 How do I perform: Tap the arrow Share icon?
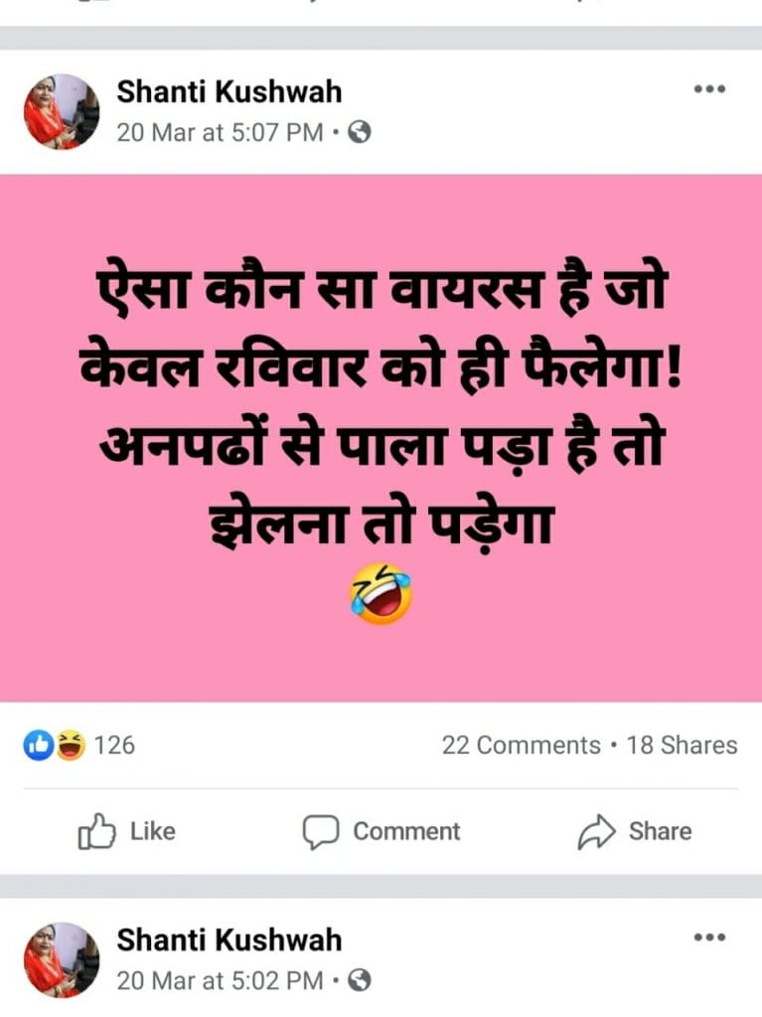[x=596, y=831]
